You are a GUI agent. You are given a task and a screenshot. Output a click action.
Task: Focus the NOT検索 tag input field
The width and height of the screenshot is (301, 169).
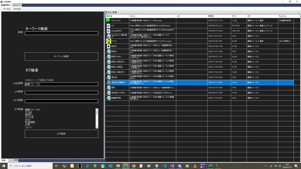(61, 101)
